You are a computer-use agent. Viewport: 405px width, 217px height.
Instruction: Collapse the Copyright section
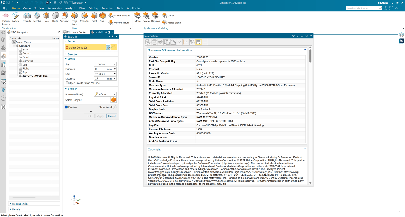click(x=305, y=149)
